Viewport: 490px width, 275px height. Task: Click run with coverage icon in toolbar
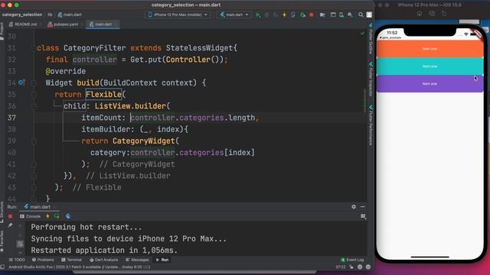click(x=276, y=15)
